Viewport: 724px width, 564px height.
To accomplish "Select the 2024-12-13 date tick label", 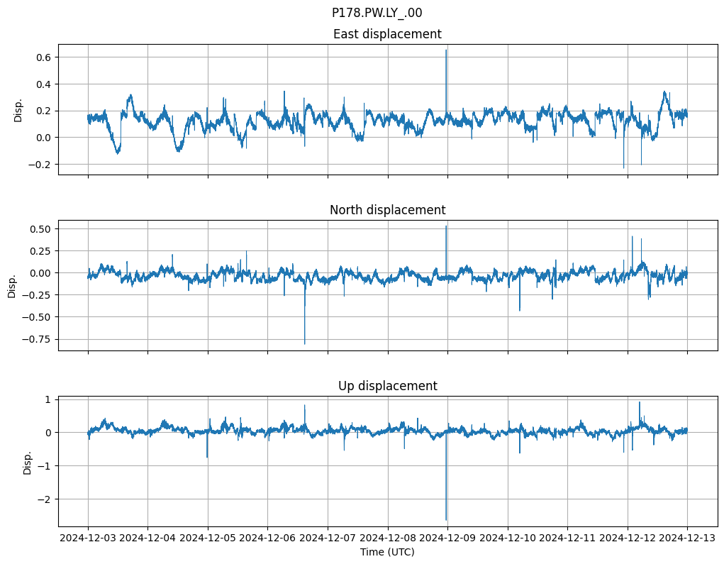I will [687, 538].
